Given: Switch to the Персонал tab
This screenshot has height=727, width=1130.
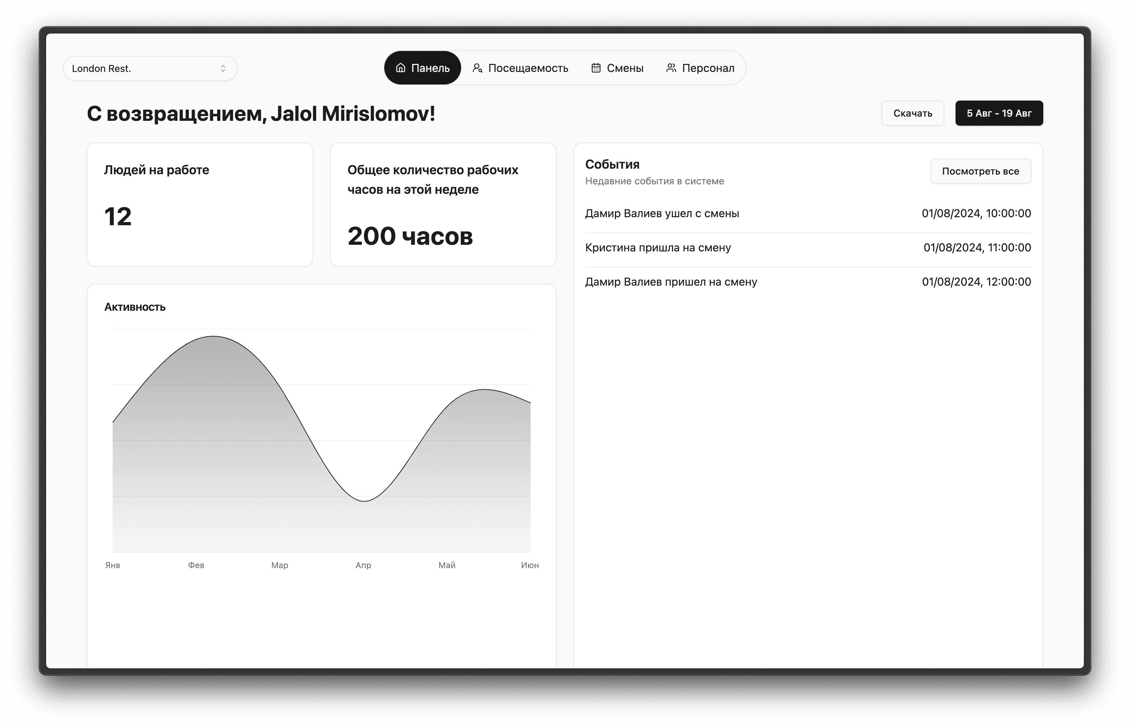Looking at the screenshot, I should coord(700,68).
